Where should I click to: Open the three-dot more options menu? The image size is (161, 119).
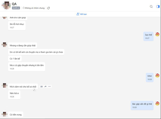[x=50, y=86]
